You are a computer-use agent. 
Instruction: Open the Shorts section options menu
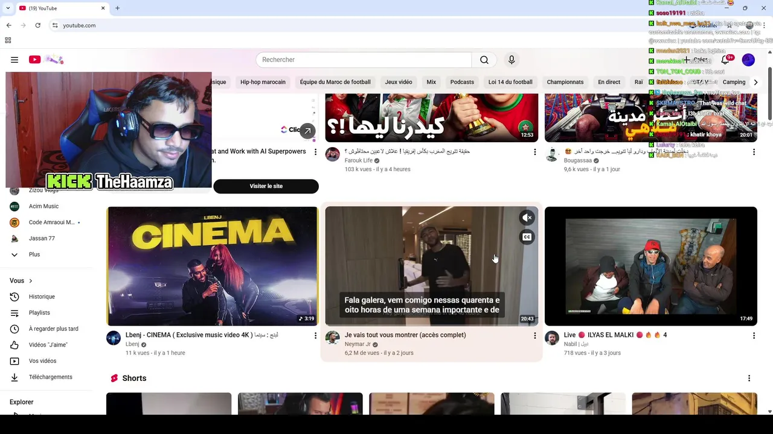point(749,378)
